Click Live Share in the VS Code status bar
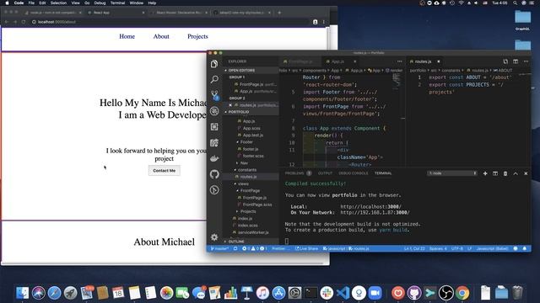 (306, 248)
